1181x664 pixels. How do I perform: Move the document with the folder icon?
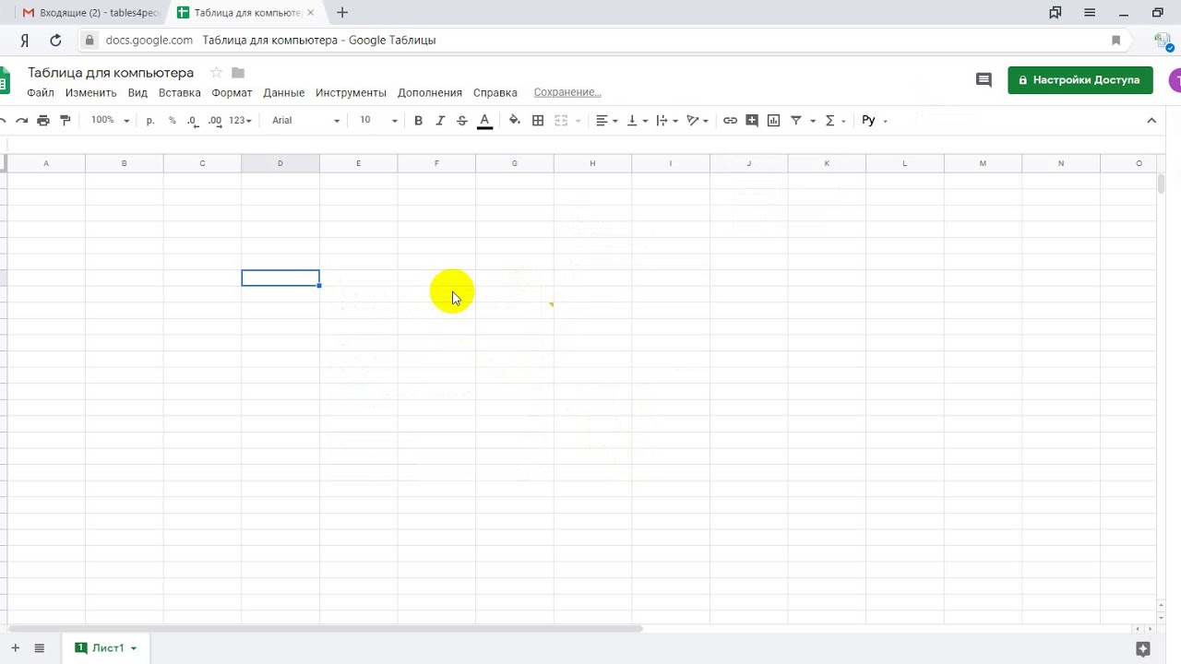point(238,73)
